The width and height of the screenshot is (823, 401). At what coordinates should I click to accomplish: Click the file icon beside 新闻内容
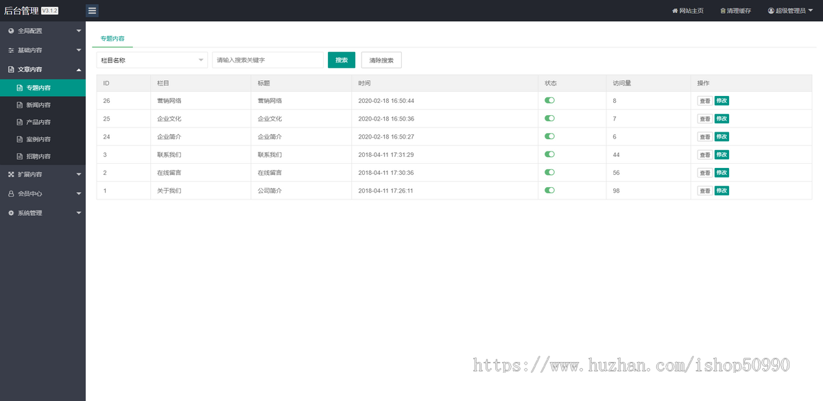click(20, 105)
